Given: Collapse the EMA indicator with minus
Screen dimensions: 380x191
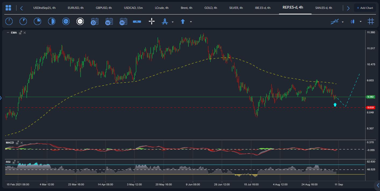Looking at the screenshot, I should 8,33.
